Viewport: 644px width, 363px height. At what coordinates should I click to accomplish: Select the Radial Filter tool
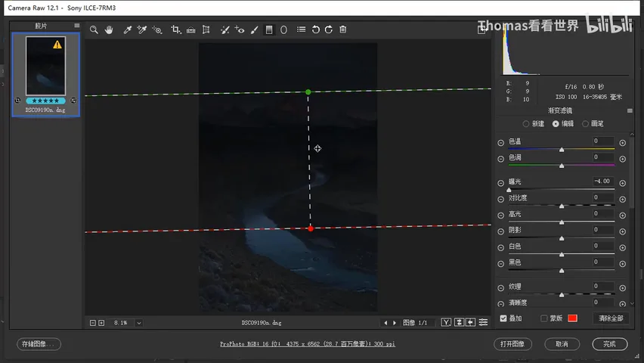283,29
